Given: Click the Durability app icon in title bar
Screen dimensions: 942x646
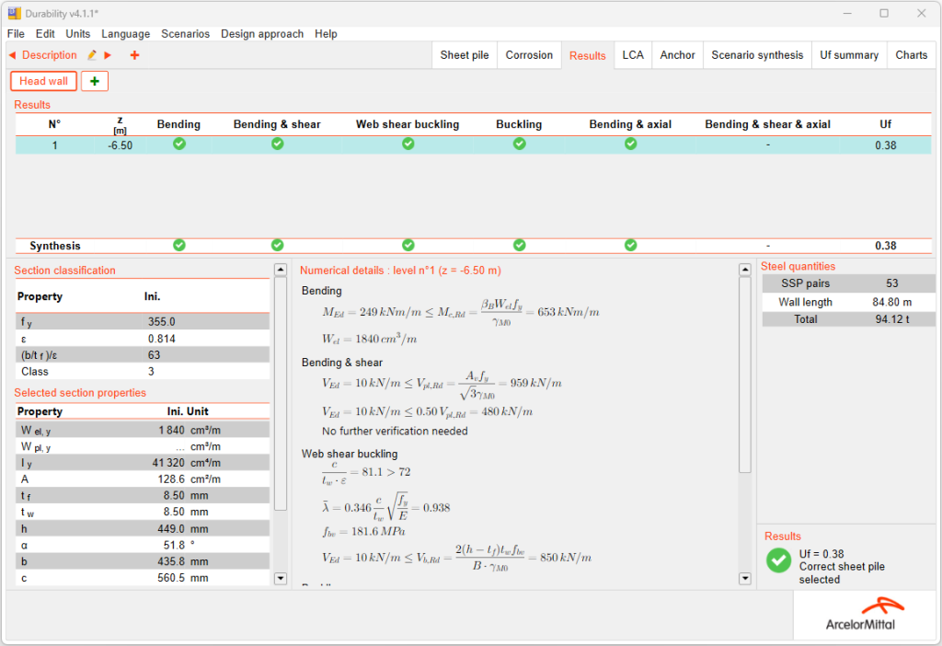Looking at the screenshot, I should pos(14,13).
